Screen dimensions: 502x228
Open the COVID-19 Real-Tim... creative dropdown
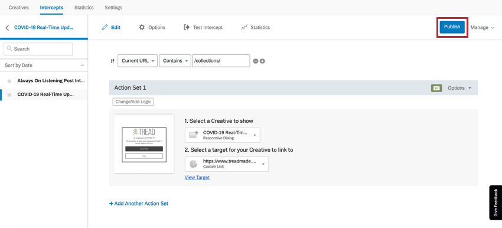tap(223, 135)
